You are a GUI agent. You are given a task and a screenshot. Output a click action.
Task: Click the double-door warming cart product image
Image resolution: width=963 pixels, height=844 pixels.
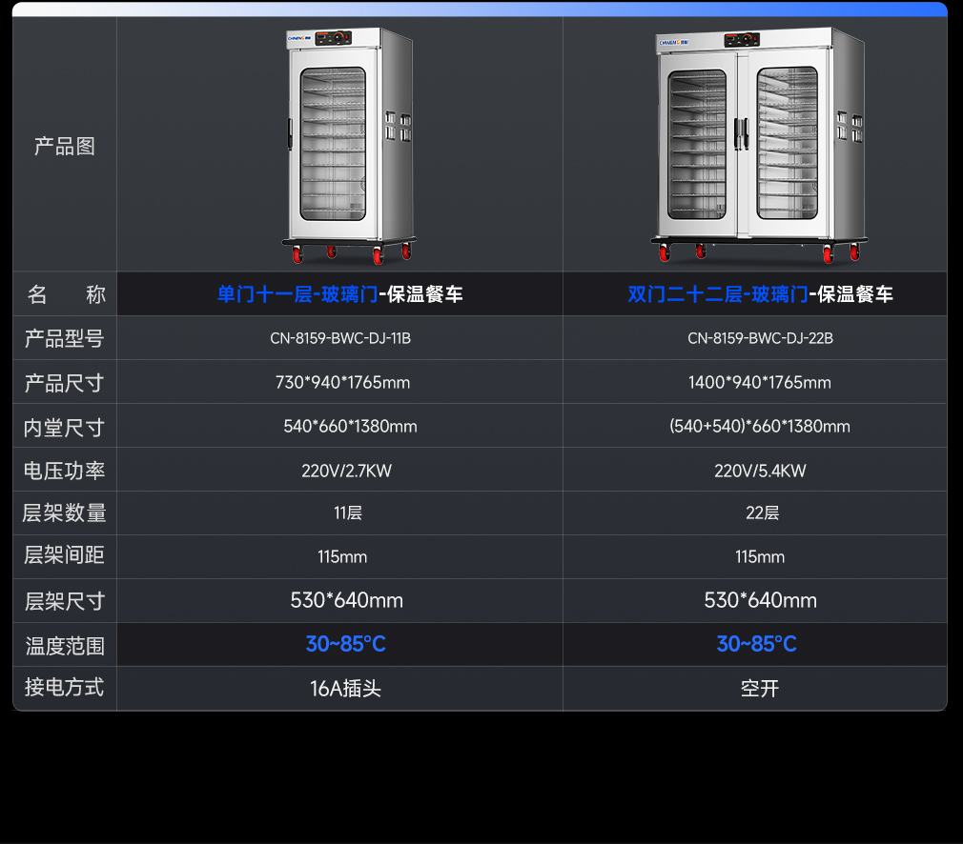coord(759,145)
